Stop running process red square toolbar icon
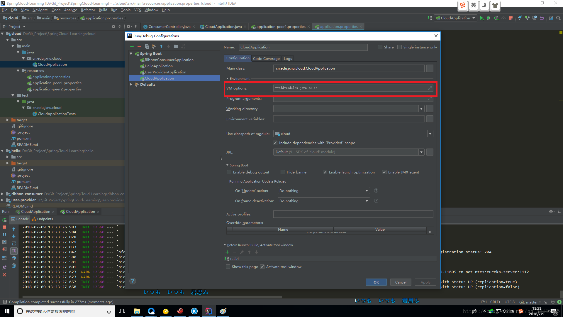Viewport: 563px width, 317px height. click(x=511, y=18)
